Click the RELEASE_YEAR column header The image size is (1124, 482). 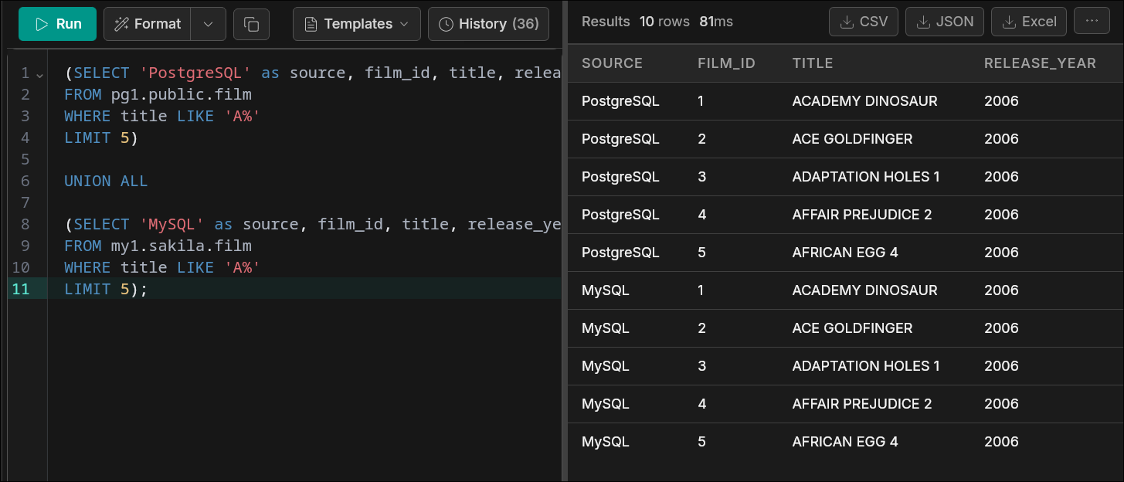pos(1039,63)
